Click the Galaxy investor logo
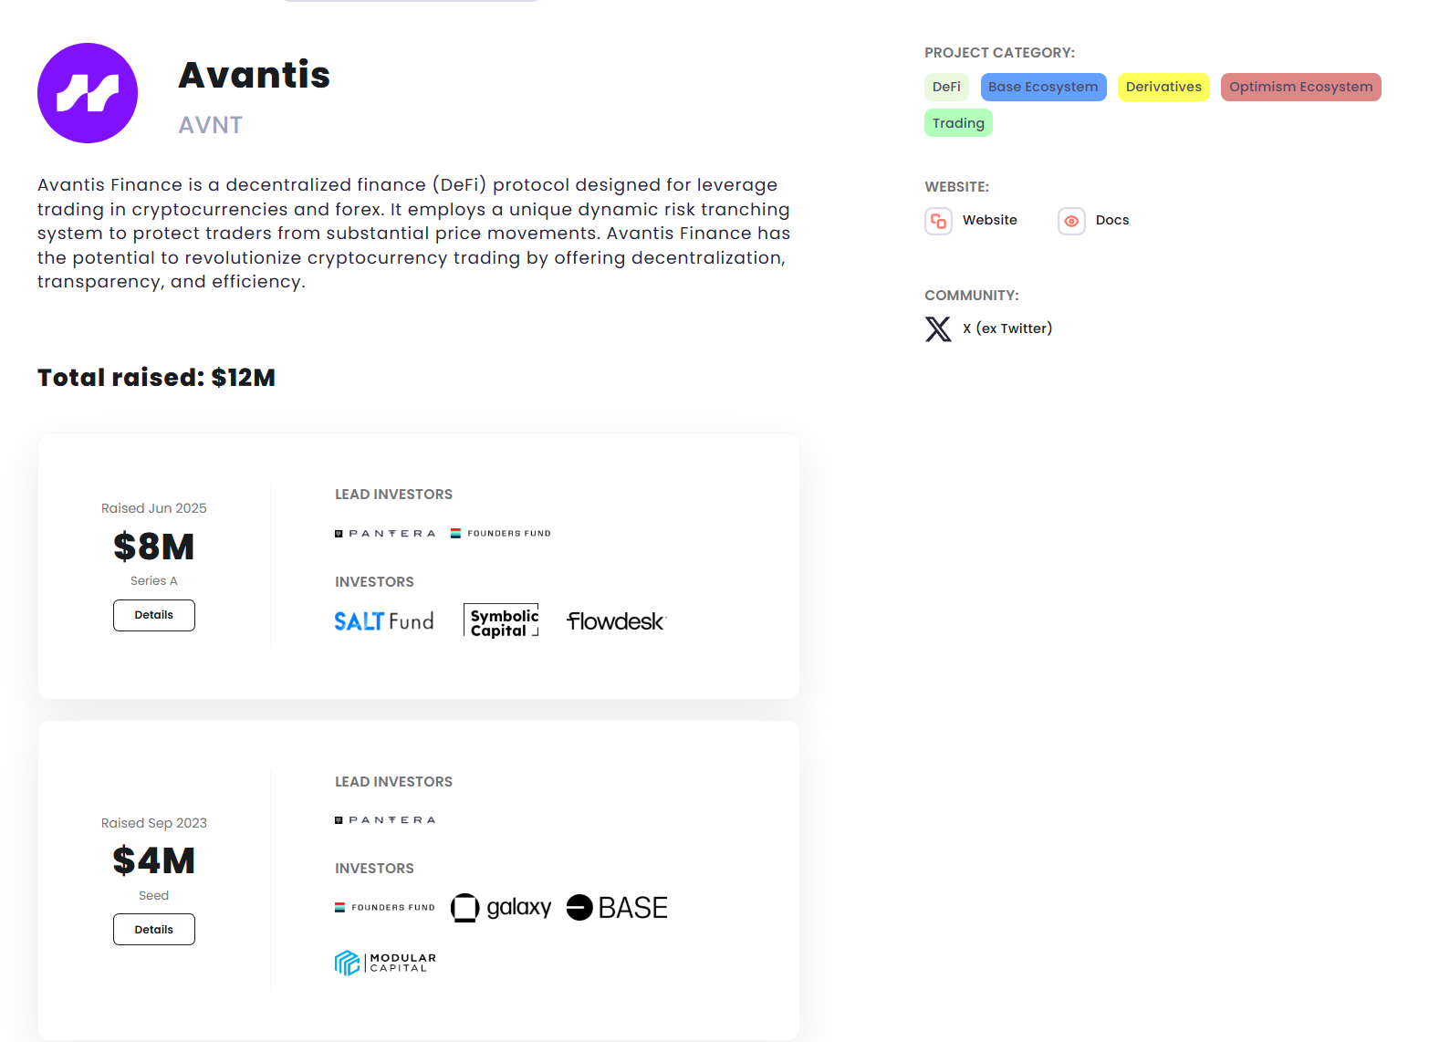 [501, 908]
